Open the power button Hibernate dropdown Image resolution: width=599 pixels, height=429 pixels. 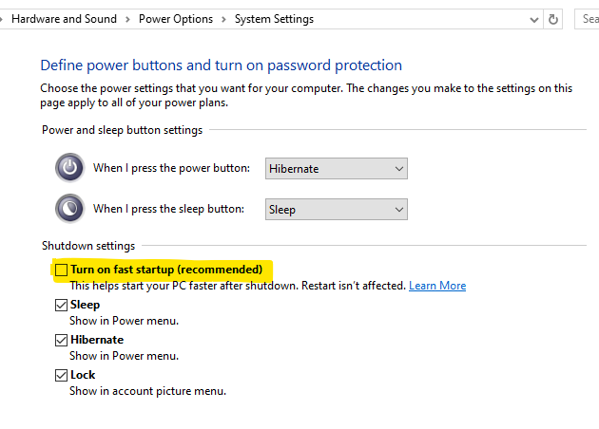tap(337, 169)
